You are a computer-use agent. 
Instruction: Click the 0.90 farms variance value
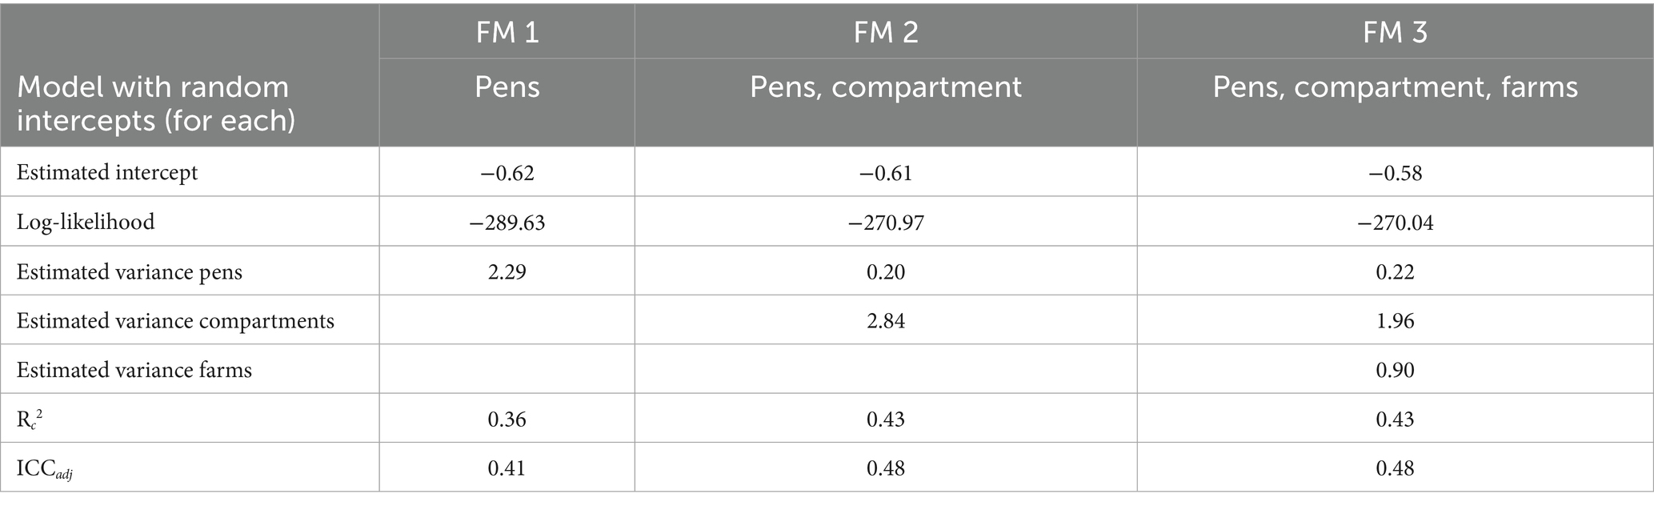pyautogui.click(x=1396, y=370)
